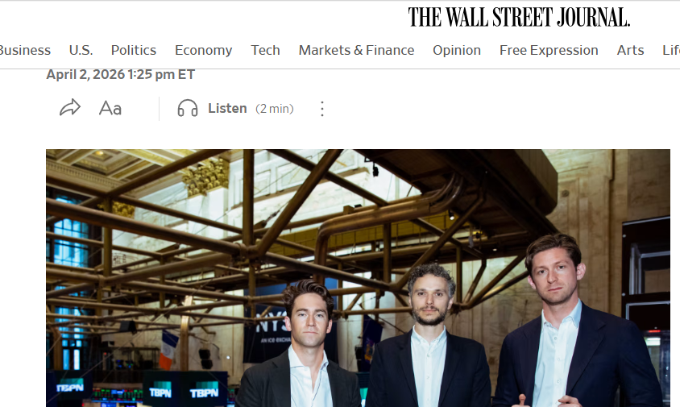This screenshot has height=407, width=680.
Task: Open the Politics section
Action: coord(134,50)
